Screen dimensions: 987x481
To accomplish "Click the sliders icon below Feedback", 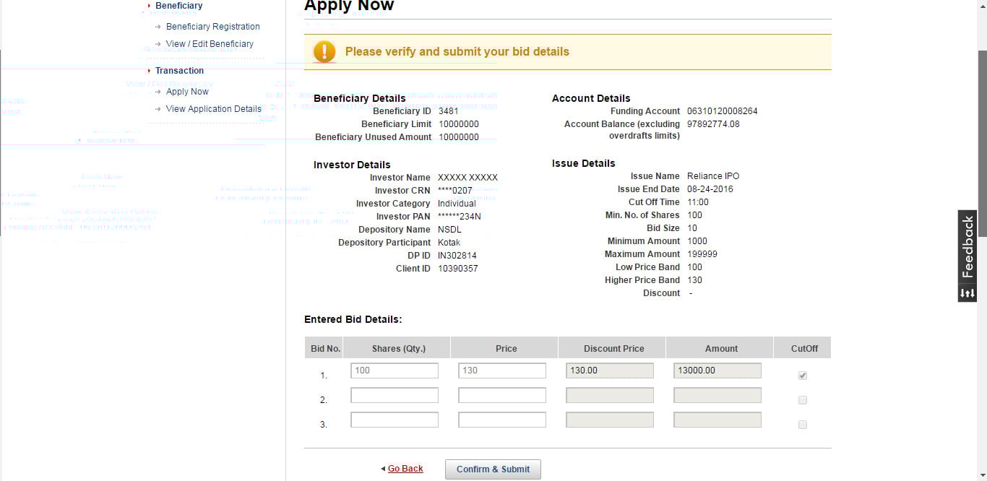I will 967,293.
